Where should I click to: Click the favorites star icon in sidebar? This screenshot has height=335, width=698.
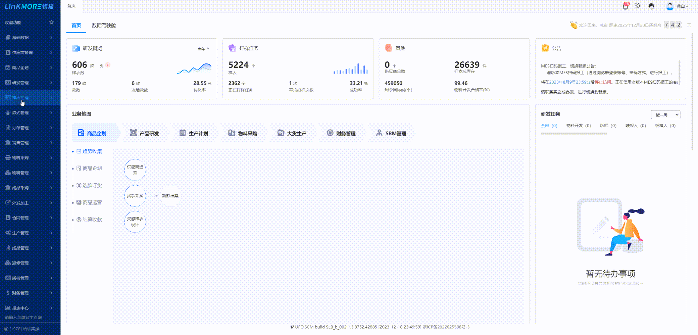51,22
